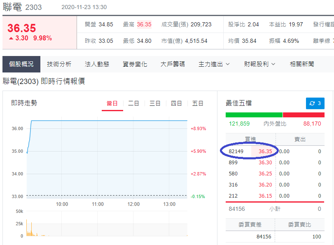Viewport: 334px width, 245px height.
Task: Switch to the 技術分析 tab
Action: (x=59, y=64)
